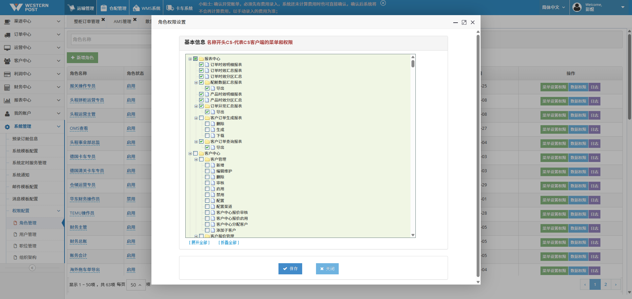Switch to the AMS管理 tab
Image resolution: width=632 pixels, height=299 pixels.
tap(122, 21)
